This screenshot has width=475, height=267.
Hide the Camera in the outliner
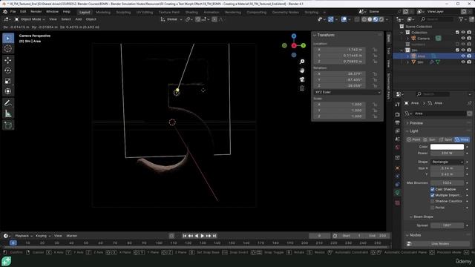[x=463, y=39]
